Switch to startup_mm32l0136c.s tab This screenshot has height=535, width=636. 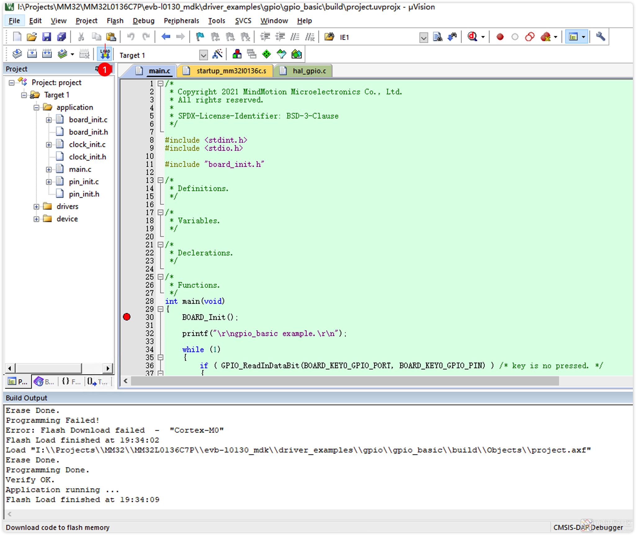[x=226, y=71]
